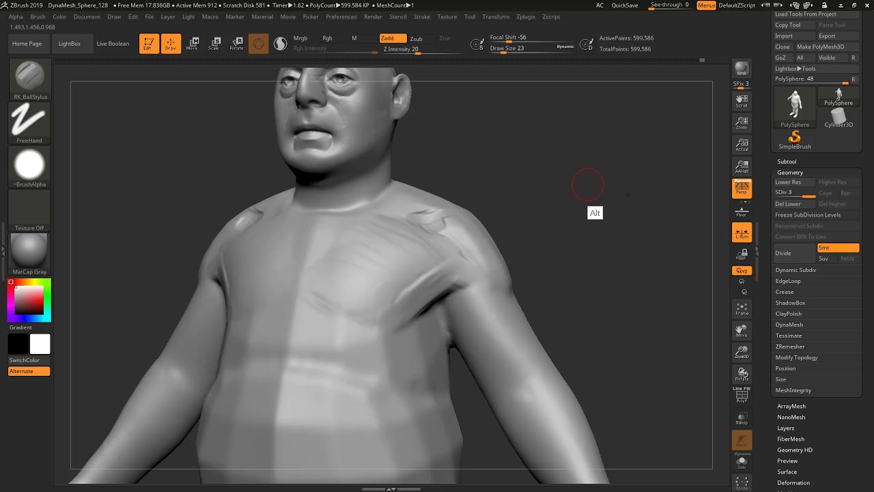Pick a color in the color picker square
The width and height of the screenshot is (874, 492).
[x=29, y=301]
